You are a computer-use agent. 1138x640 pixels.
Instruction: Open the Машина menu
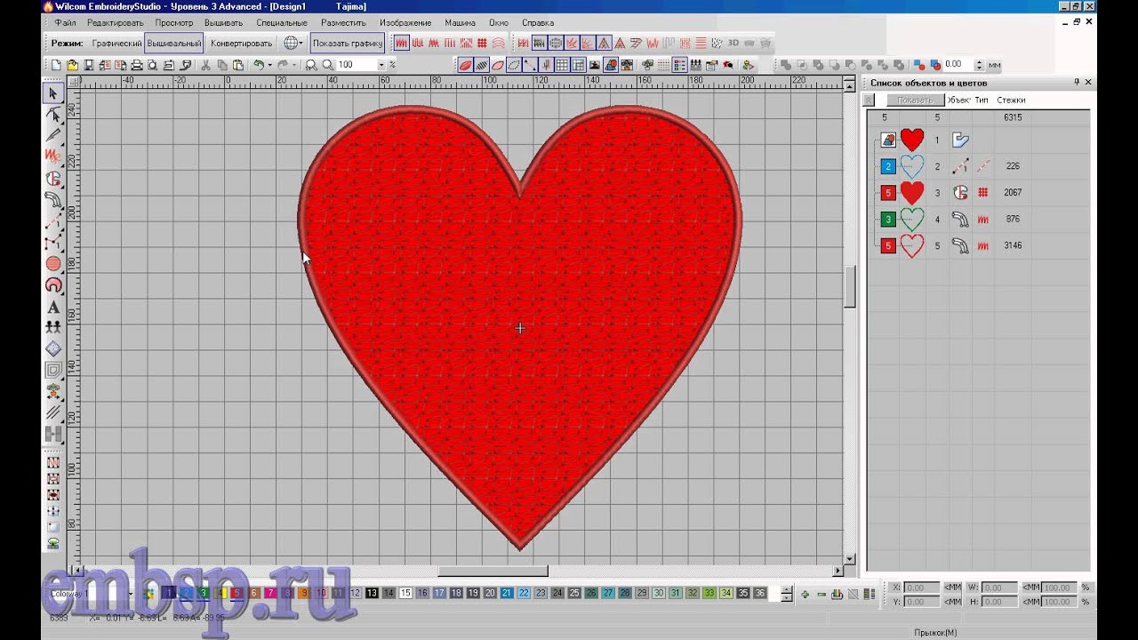(460, 22)
